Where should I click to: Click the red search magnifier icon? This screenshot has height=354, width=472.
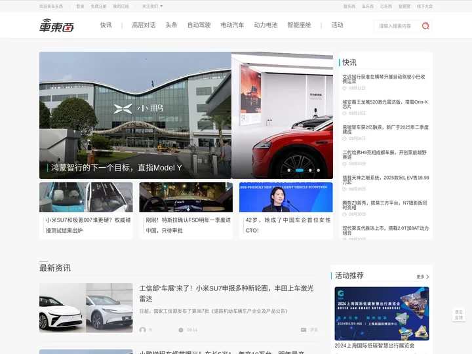coord(425,26)
